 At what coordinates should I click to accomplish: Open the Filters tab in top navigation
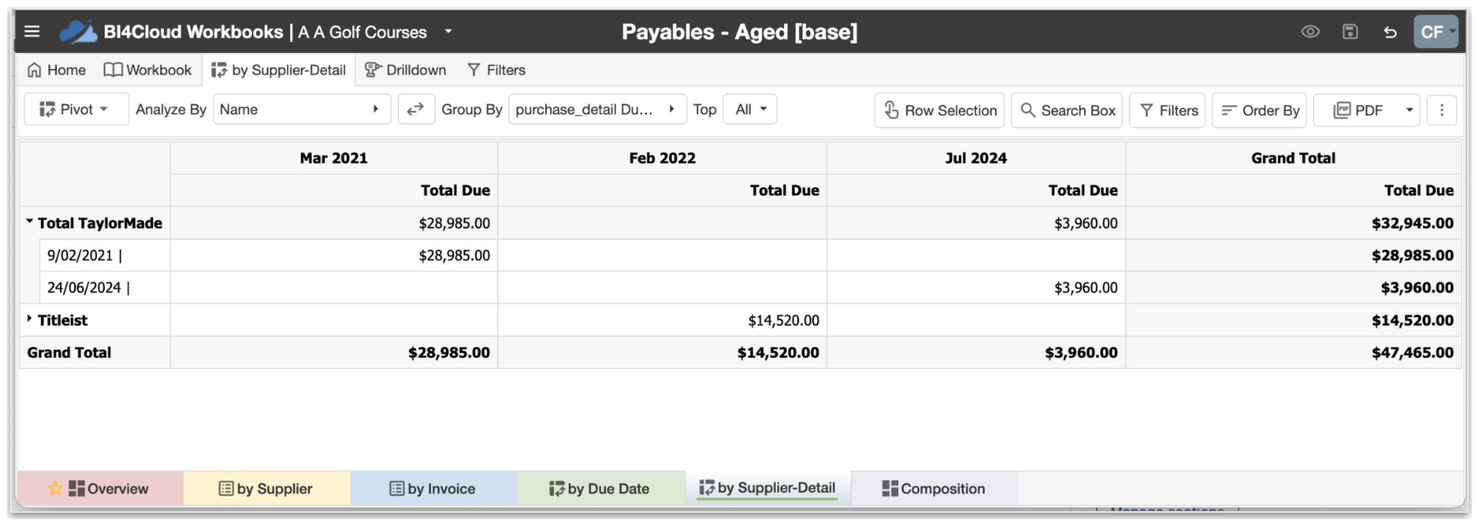click(496, 70)
